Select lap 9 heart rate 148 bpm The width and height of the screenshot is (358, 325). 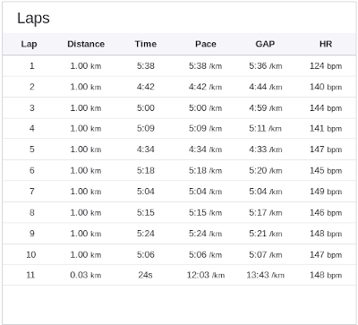coord(326,234)
